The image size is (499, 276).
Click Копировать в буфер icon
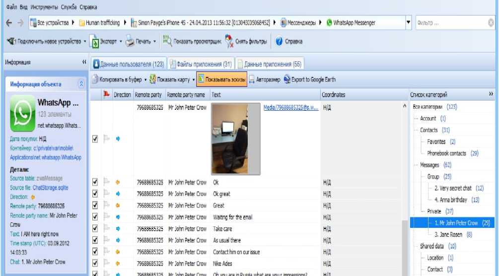95,79
